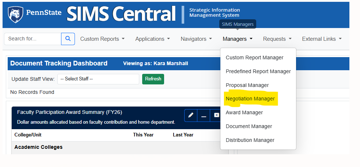Image resolution: width=360 pixels, height=167 pixels.
Task: Expand the Custom Reports menu
Action: [102, 39]
